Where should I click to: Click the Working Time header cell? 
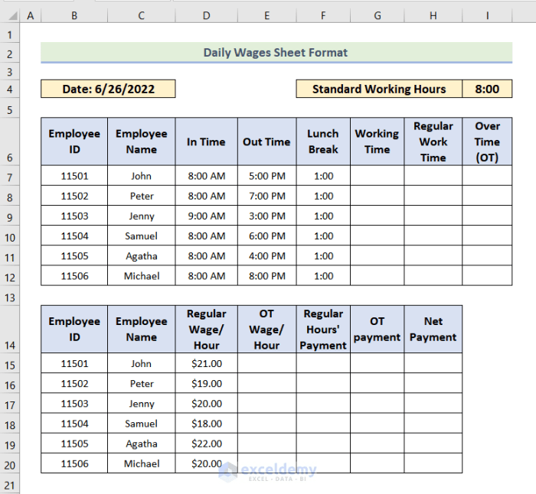[x=377, y=141]
